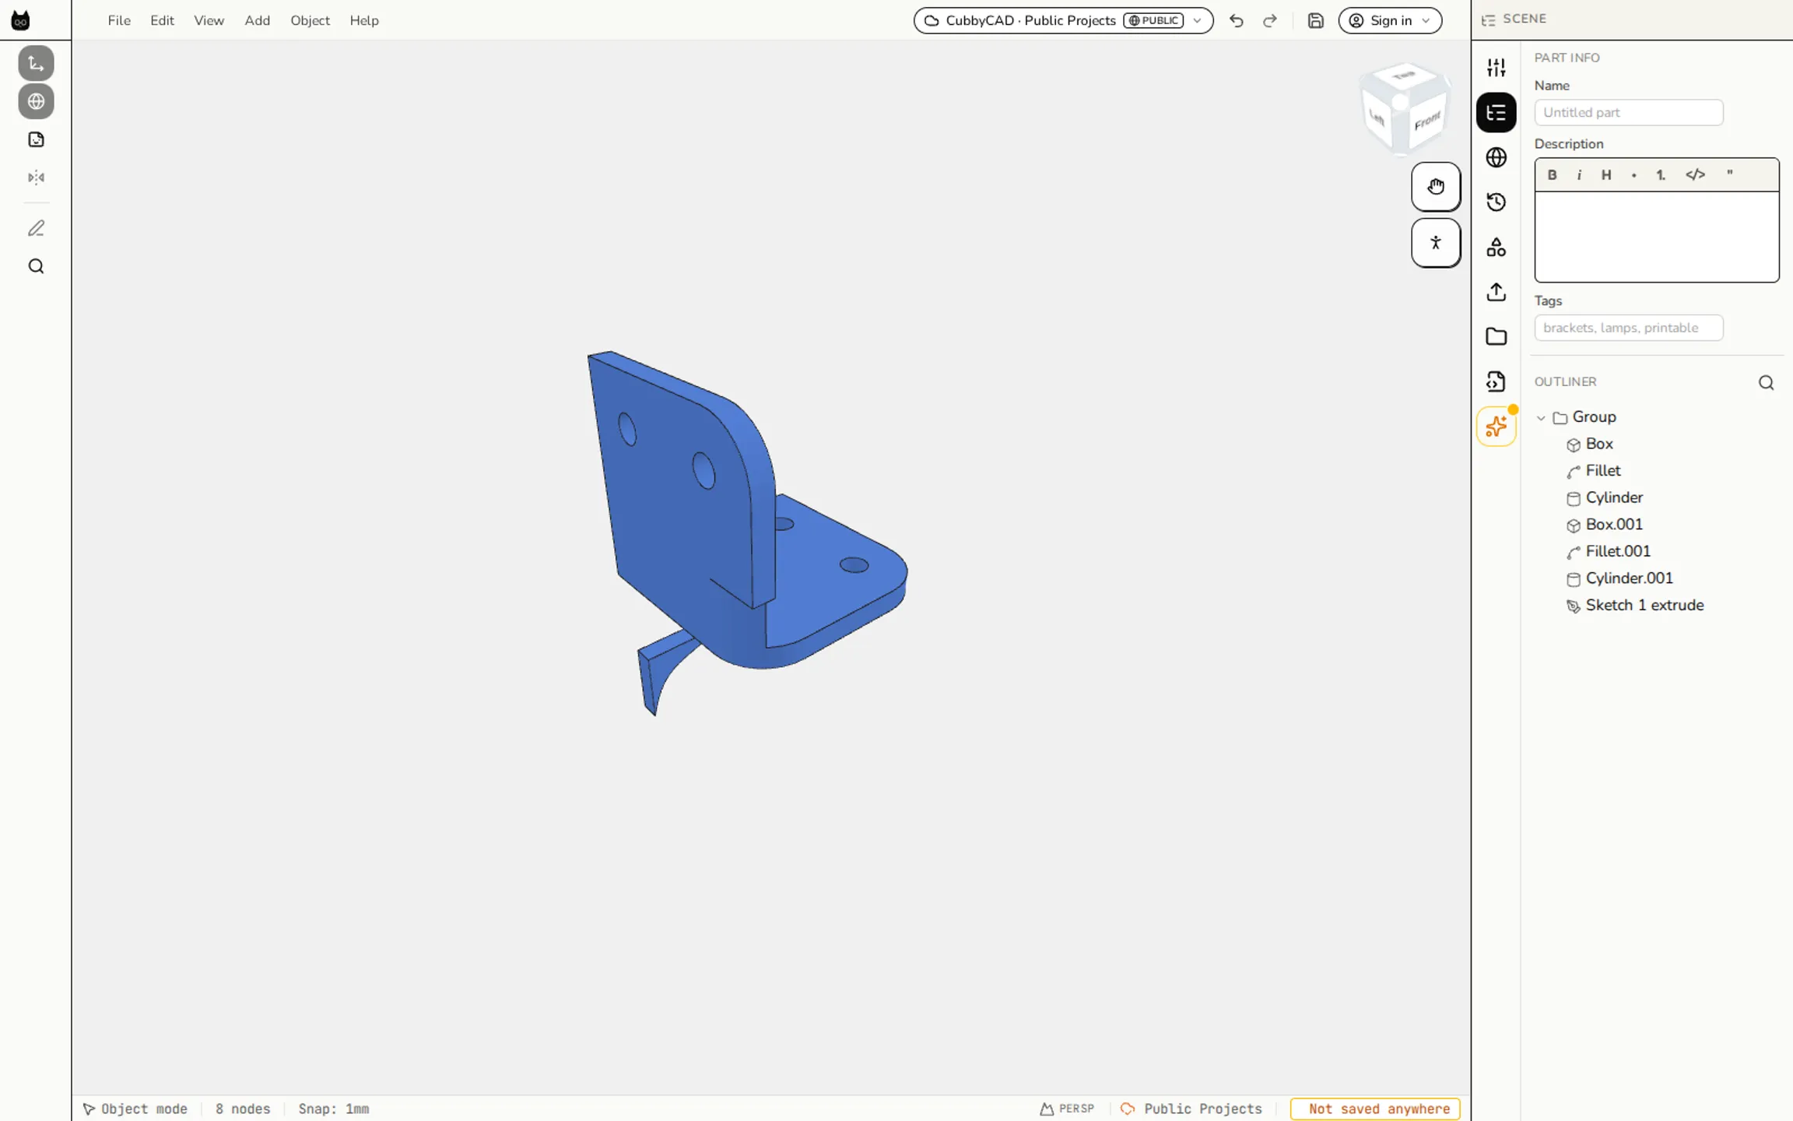Open the View menu
The image size is (1793, 1121).
[x=209, y=21]
